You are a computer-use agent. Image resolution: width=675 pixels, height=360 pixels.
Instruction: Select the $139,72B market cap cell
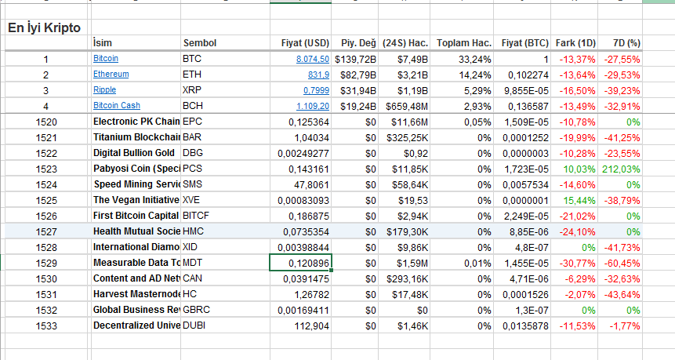pos(354,59)
